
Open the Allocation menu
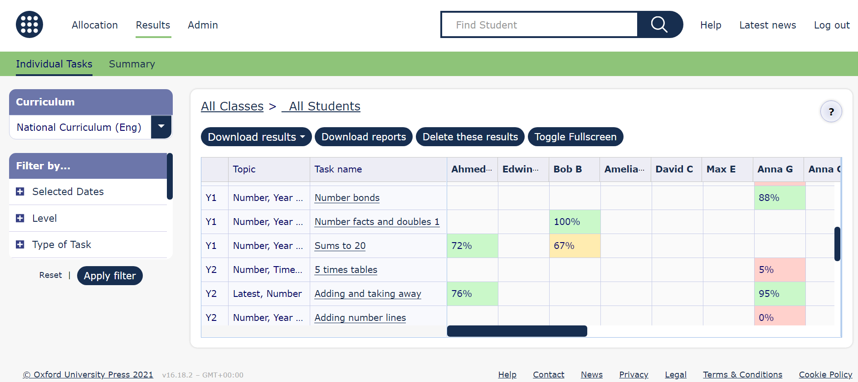point(95,25)
